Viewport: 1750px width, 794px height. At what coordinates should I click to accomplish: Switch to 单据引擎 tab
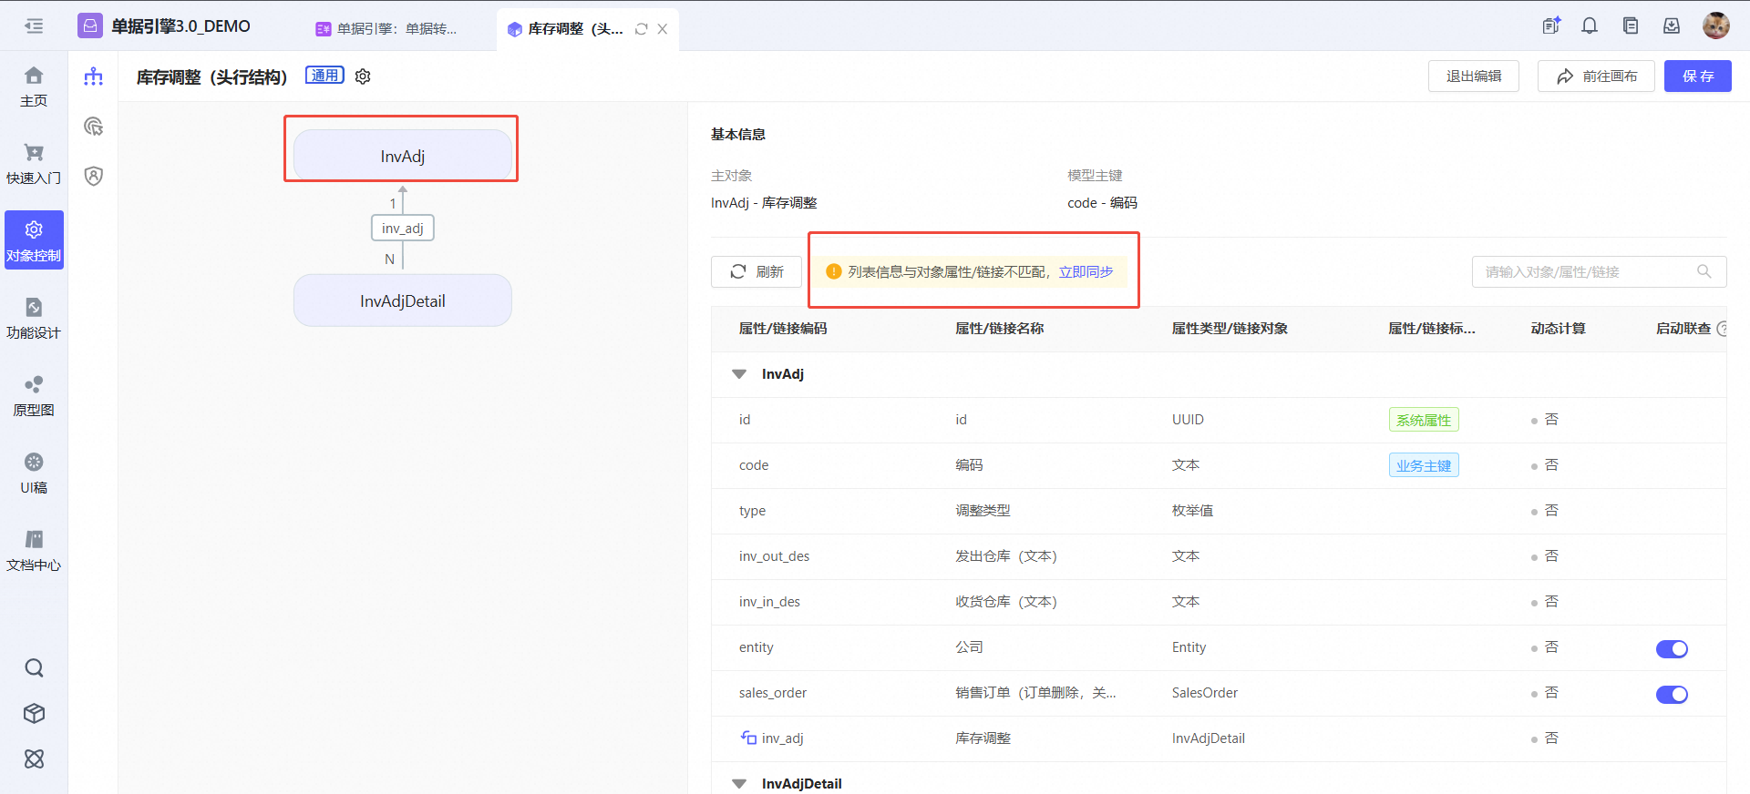pos(388,29)
